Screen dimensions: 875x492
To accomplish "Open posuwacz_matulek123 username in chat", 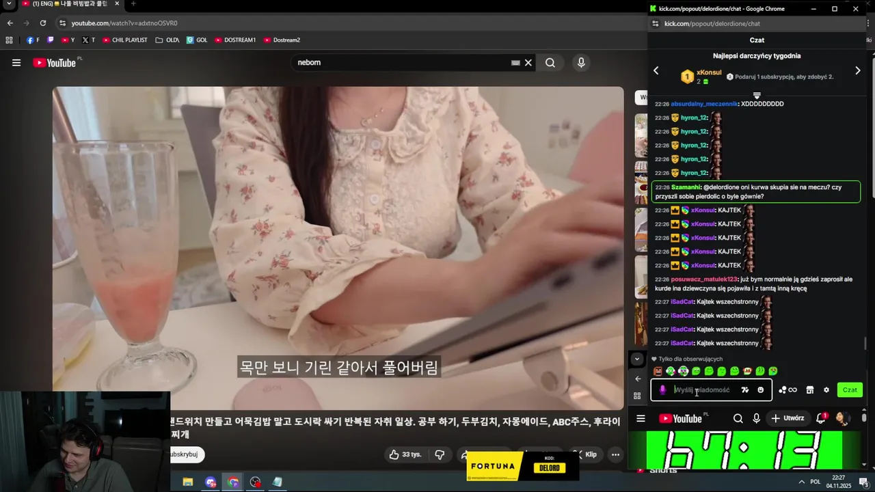I will click(704, 279).
